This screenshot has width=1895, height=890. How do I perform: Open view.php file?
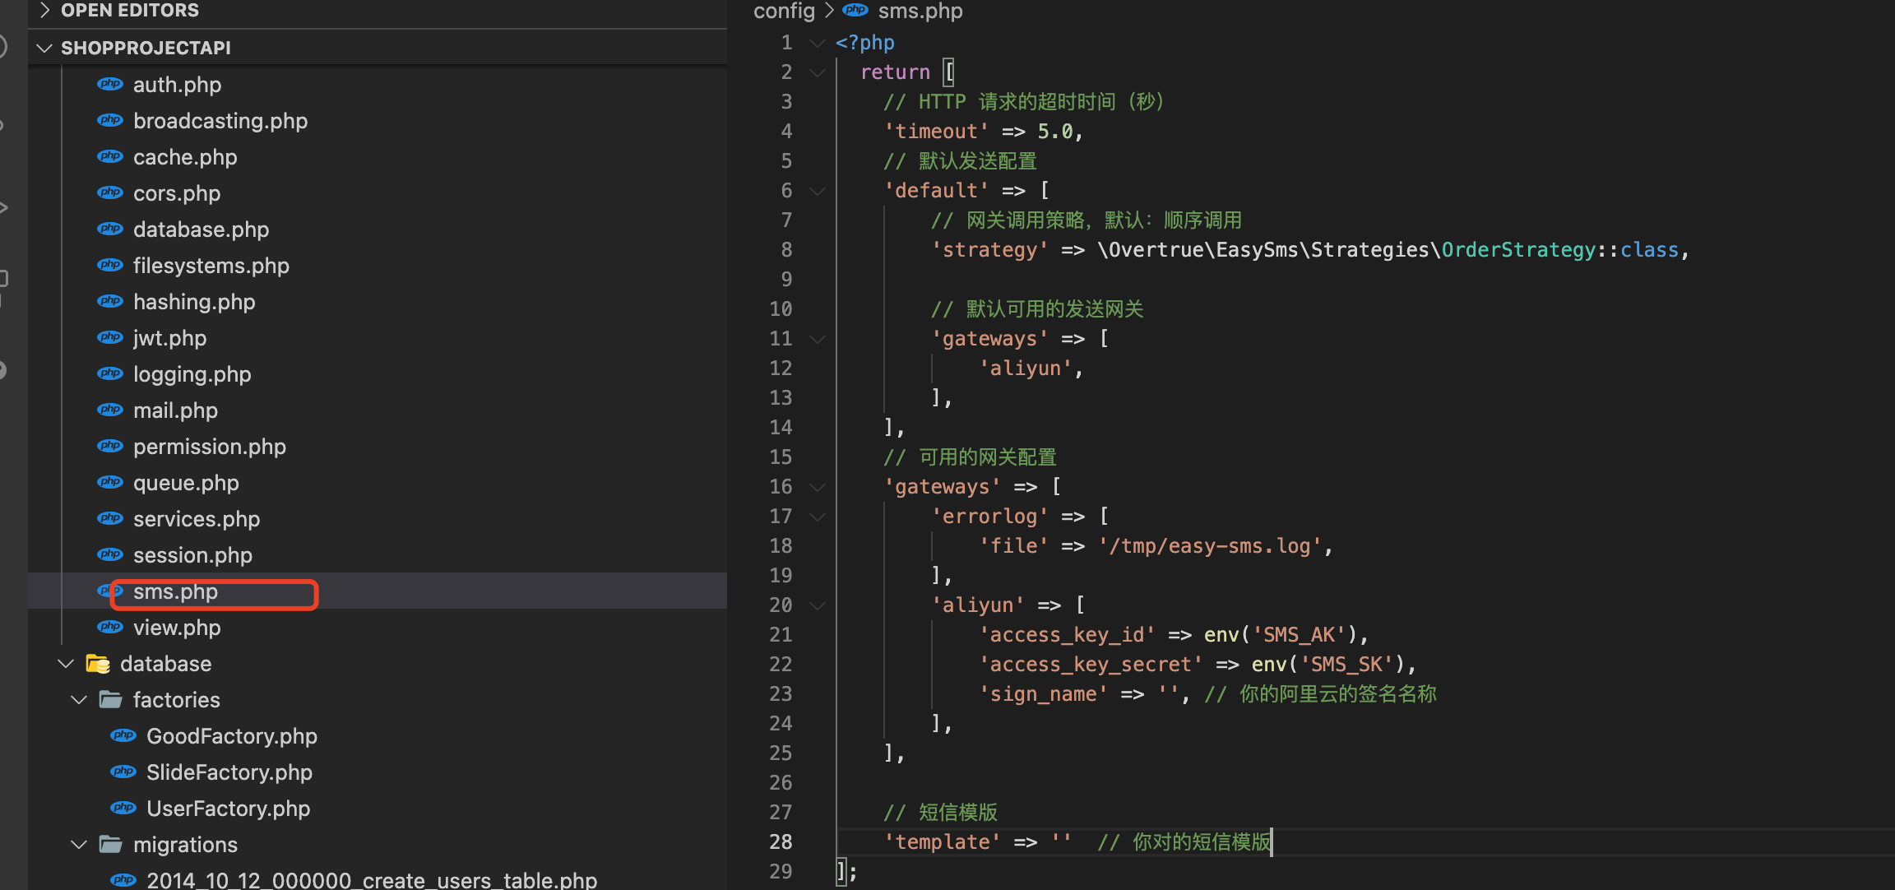[177, 628]
